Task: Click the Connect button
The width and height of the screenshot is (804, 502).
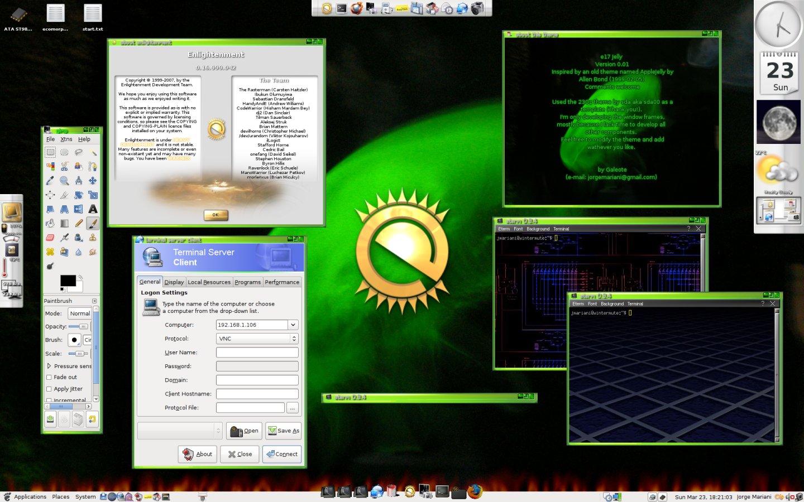Action: pos(282,454)
